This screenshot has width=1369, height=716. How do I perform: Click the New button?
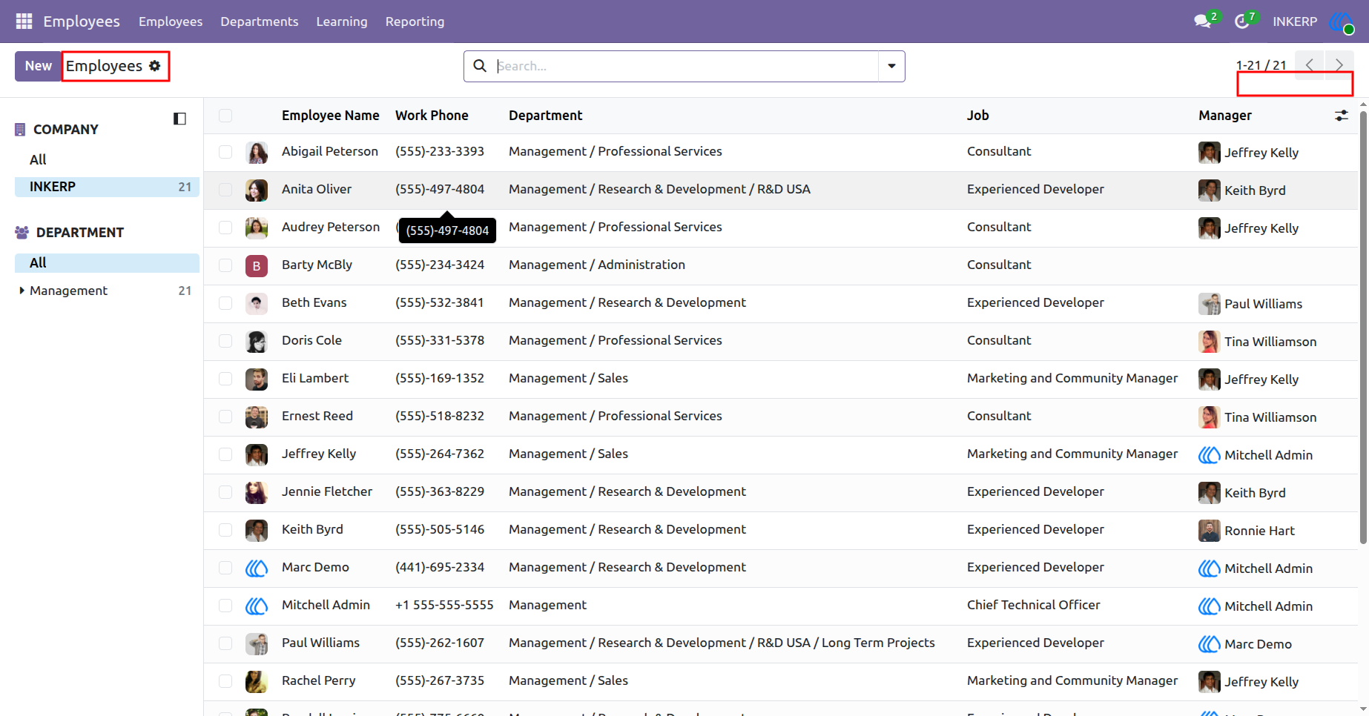click(x=39, y=66)
